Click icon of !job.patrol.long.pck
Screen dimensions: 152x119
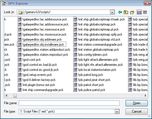75,75
